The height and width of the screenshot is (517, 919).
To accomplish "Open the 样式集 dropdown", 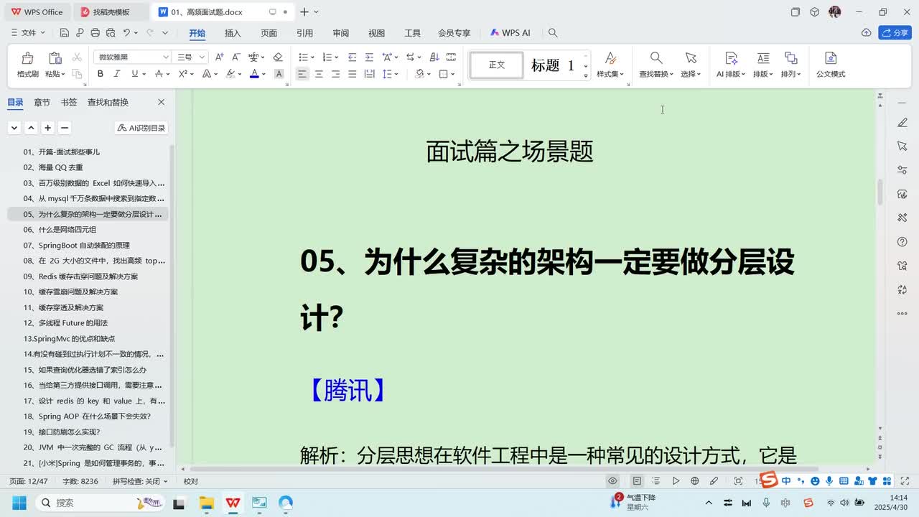I will click(x=610, y=74).
